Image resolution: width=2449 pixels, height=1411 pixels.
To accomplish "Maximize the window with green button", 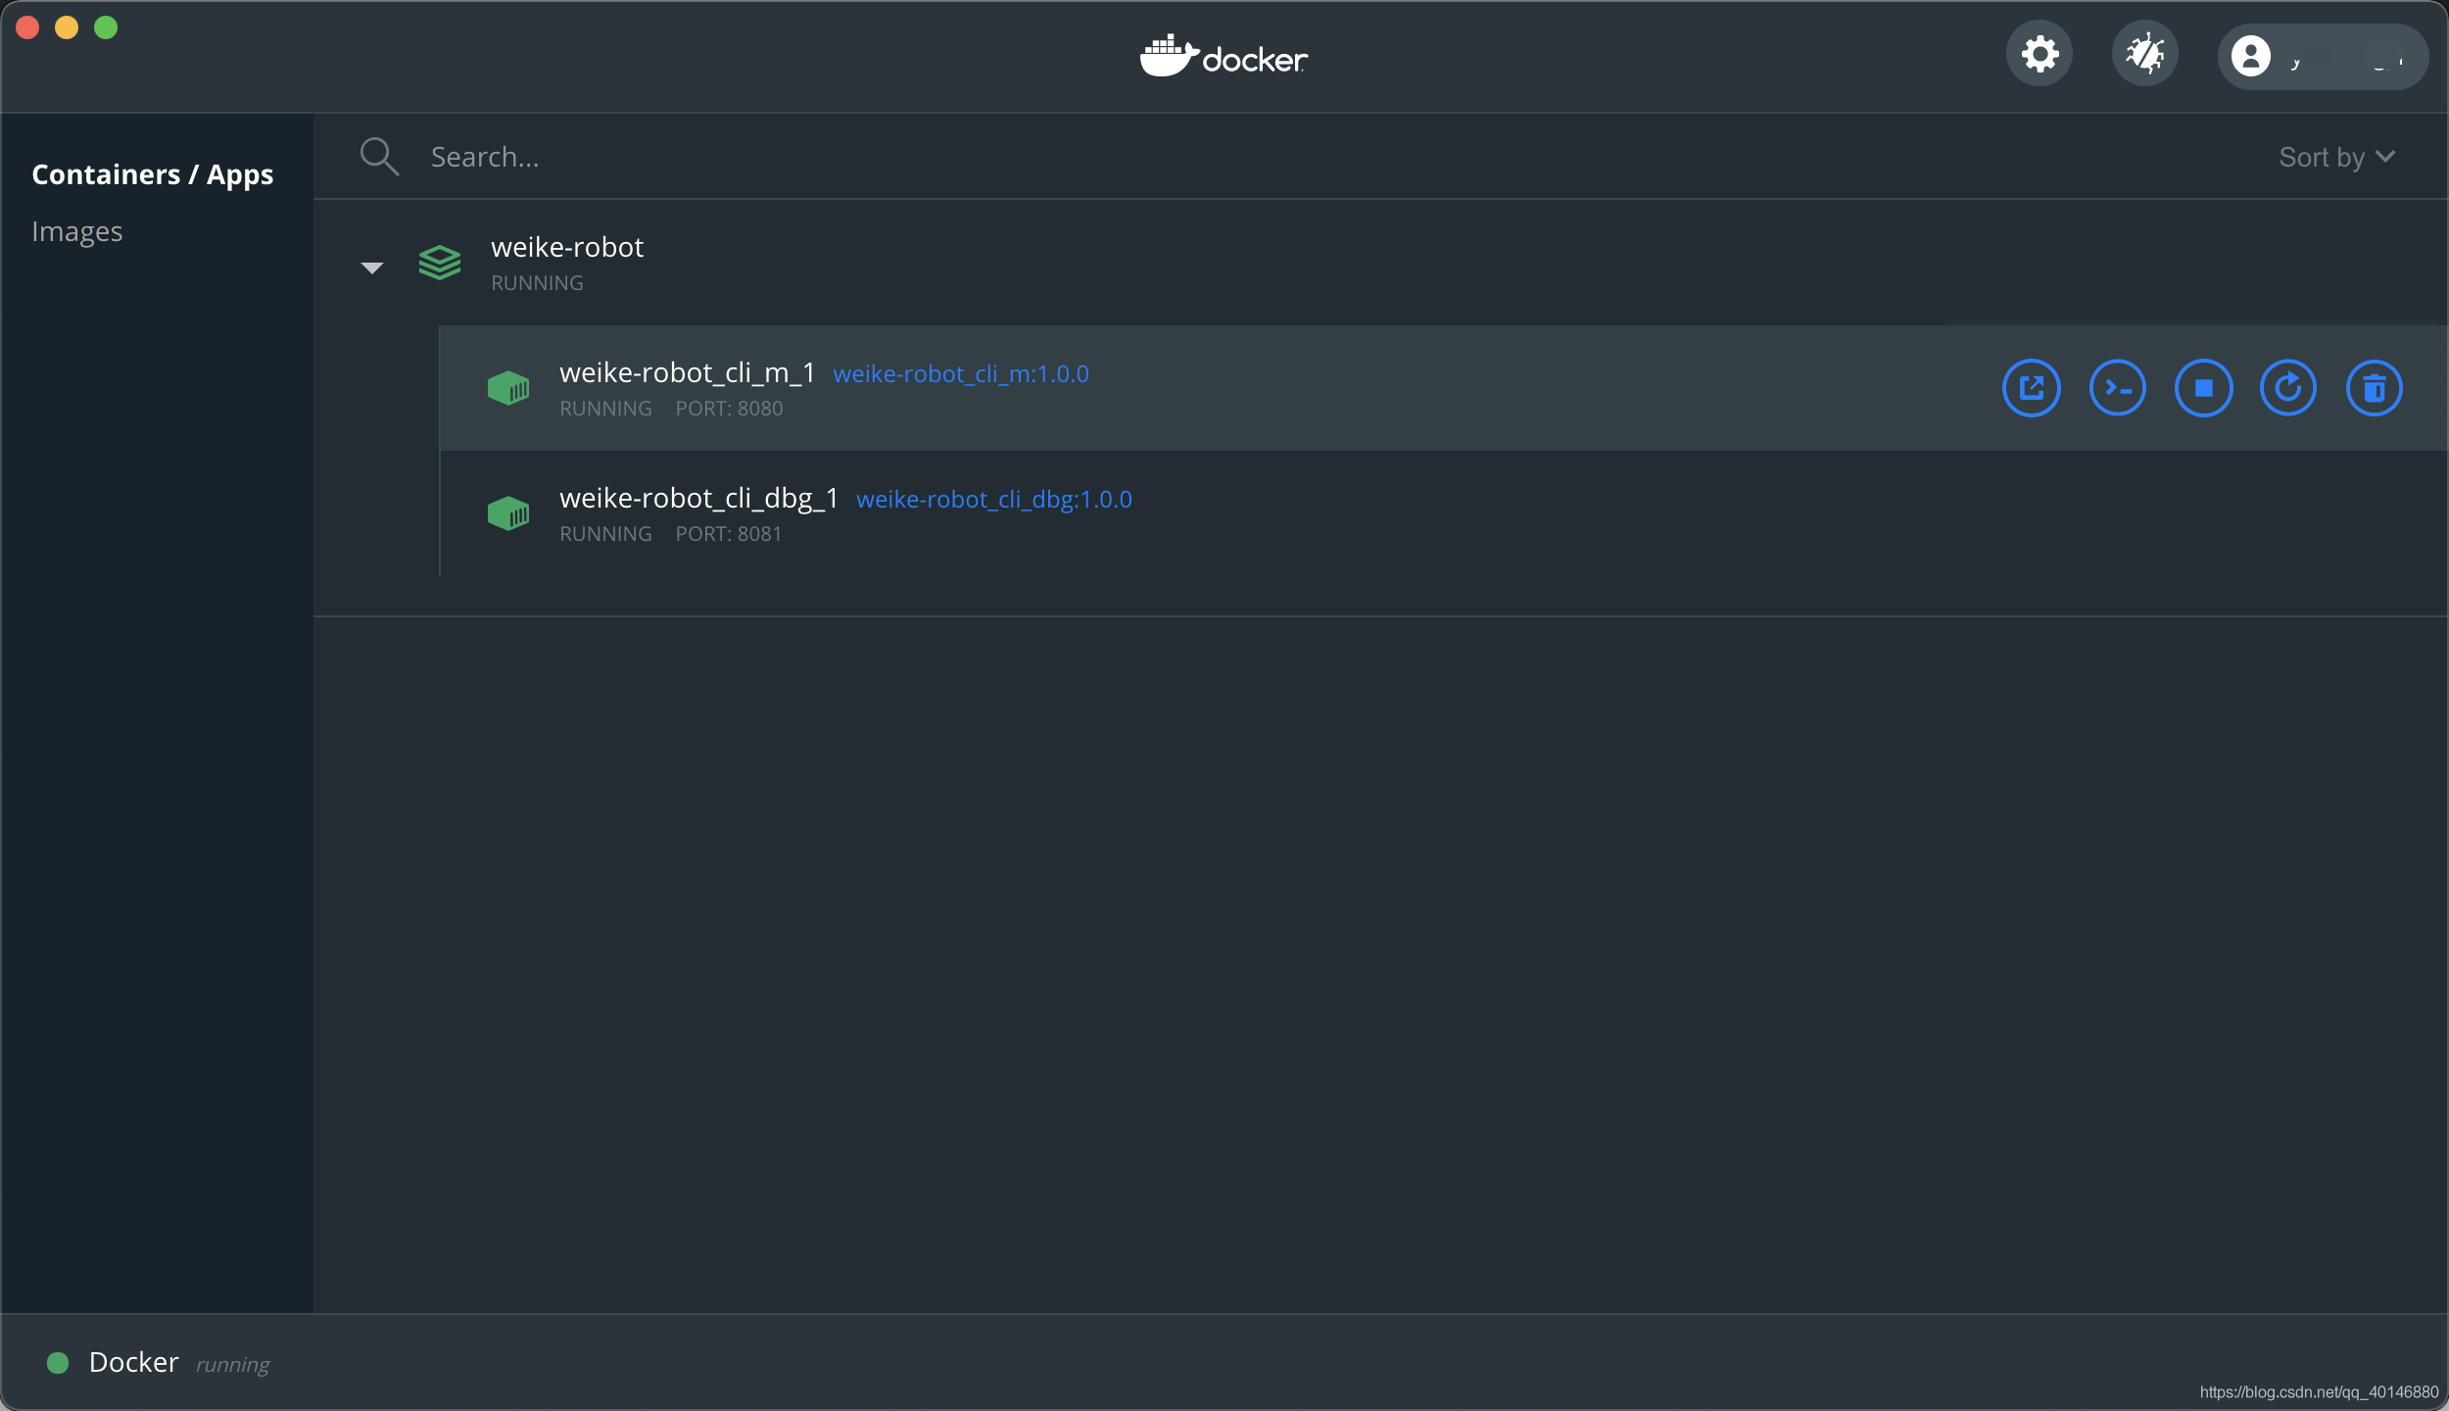I will (106, 27).
